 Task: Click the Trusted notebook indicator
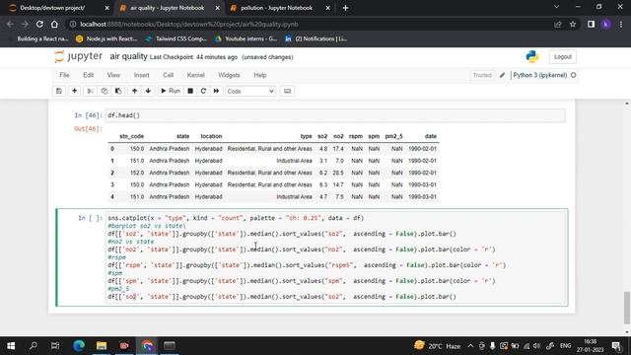click(x=482, y=75)
